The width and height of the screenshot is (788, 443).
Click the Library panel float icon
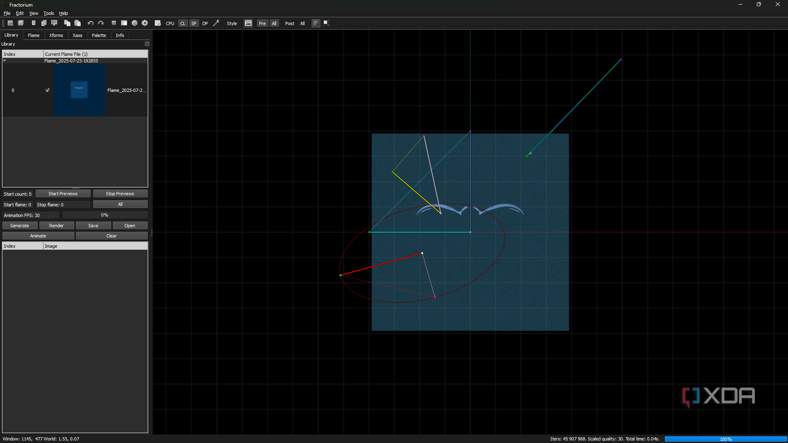click(147, 44)
